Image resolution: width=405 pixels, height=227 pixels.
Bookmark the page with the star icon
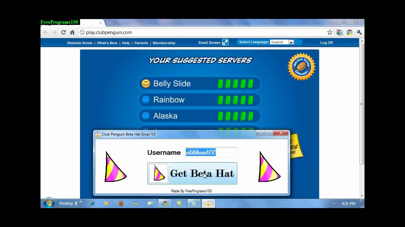click(x=330, y=32)
